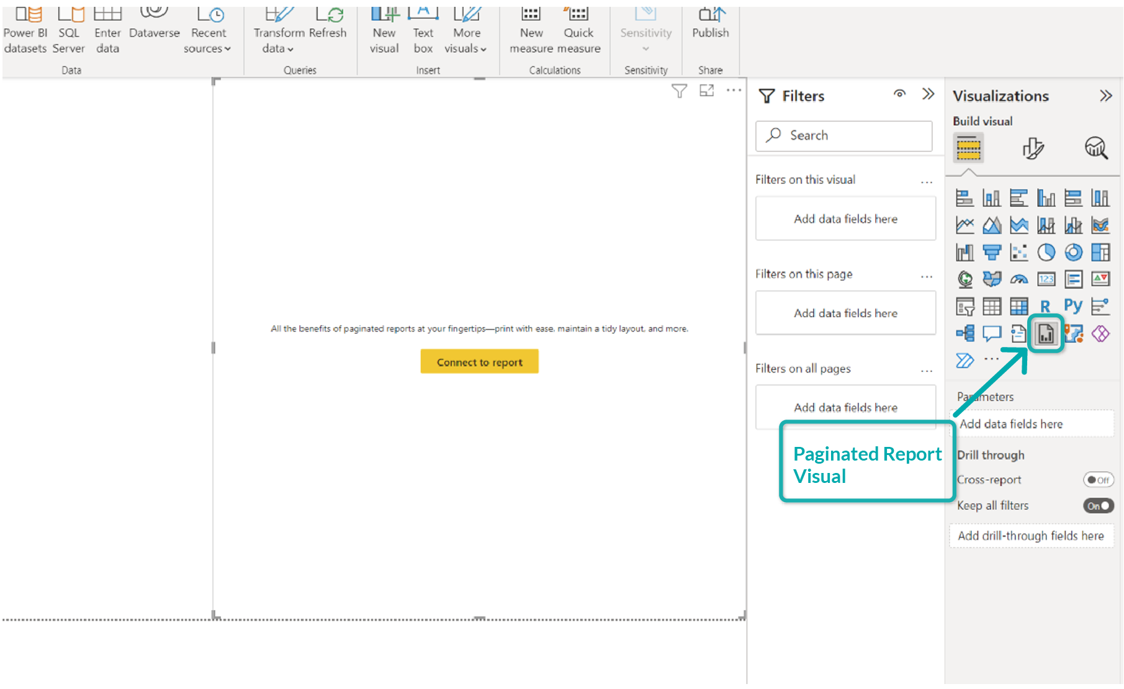Select the Line chart visual

click(x=964, y=225)
